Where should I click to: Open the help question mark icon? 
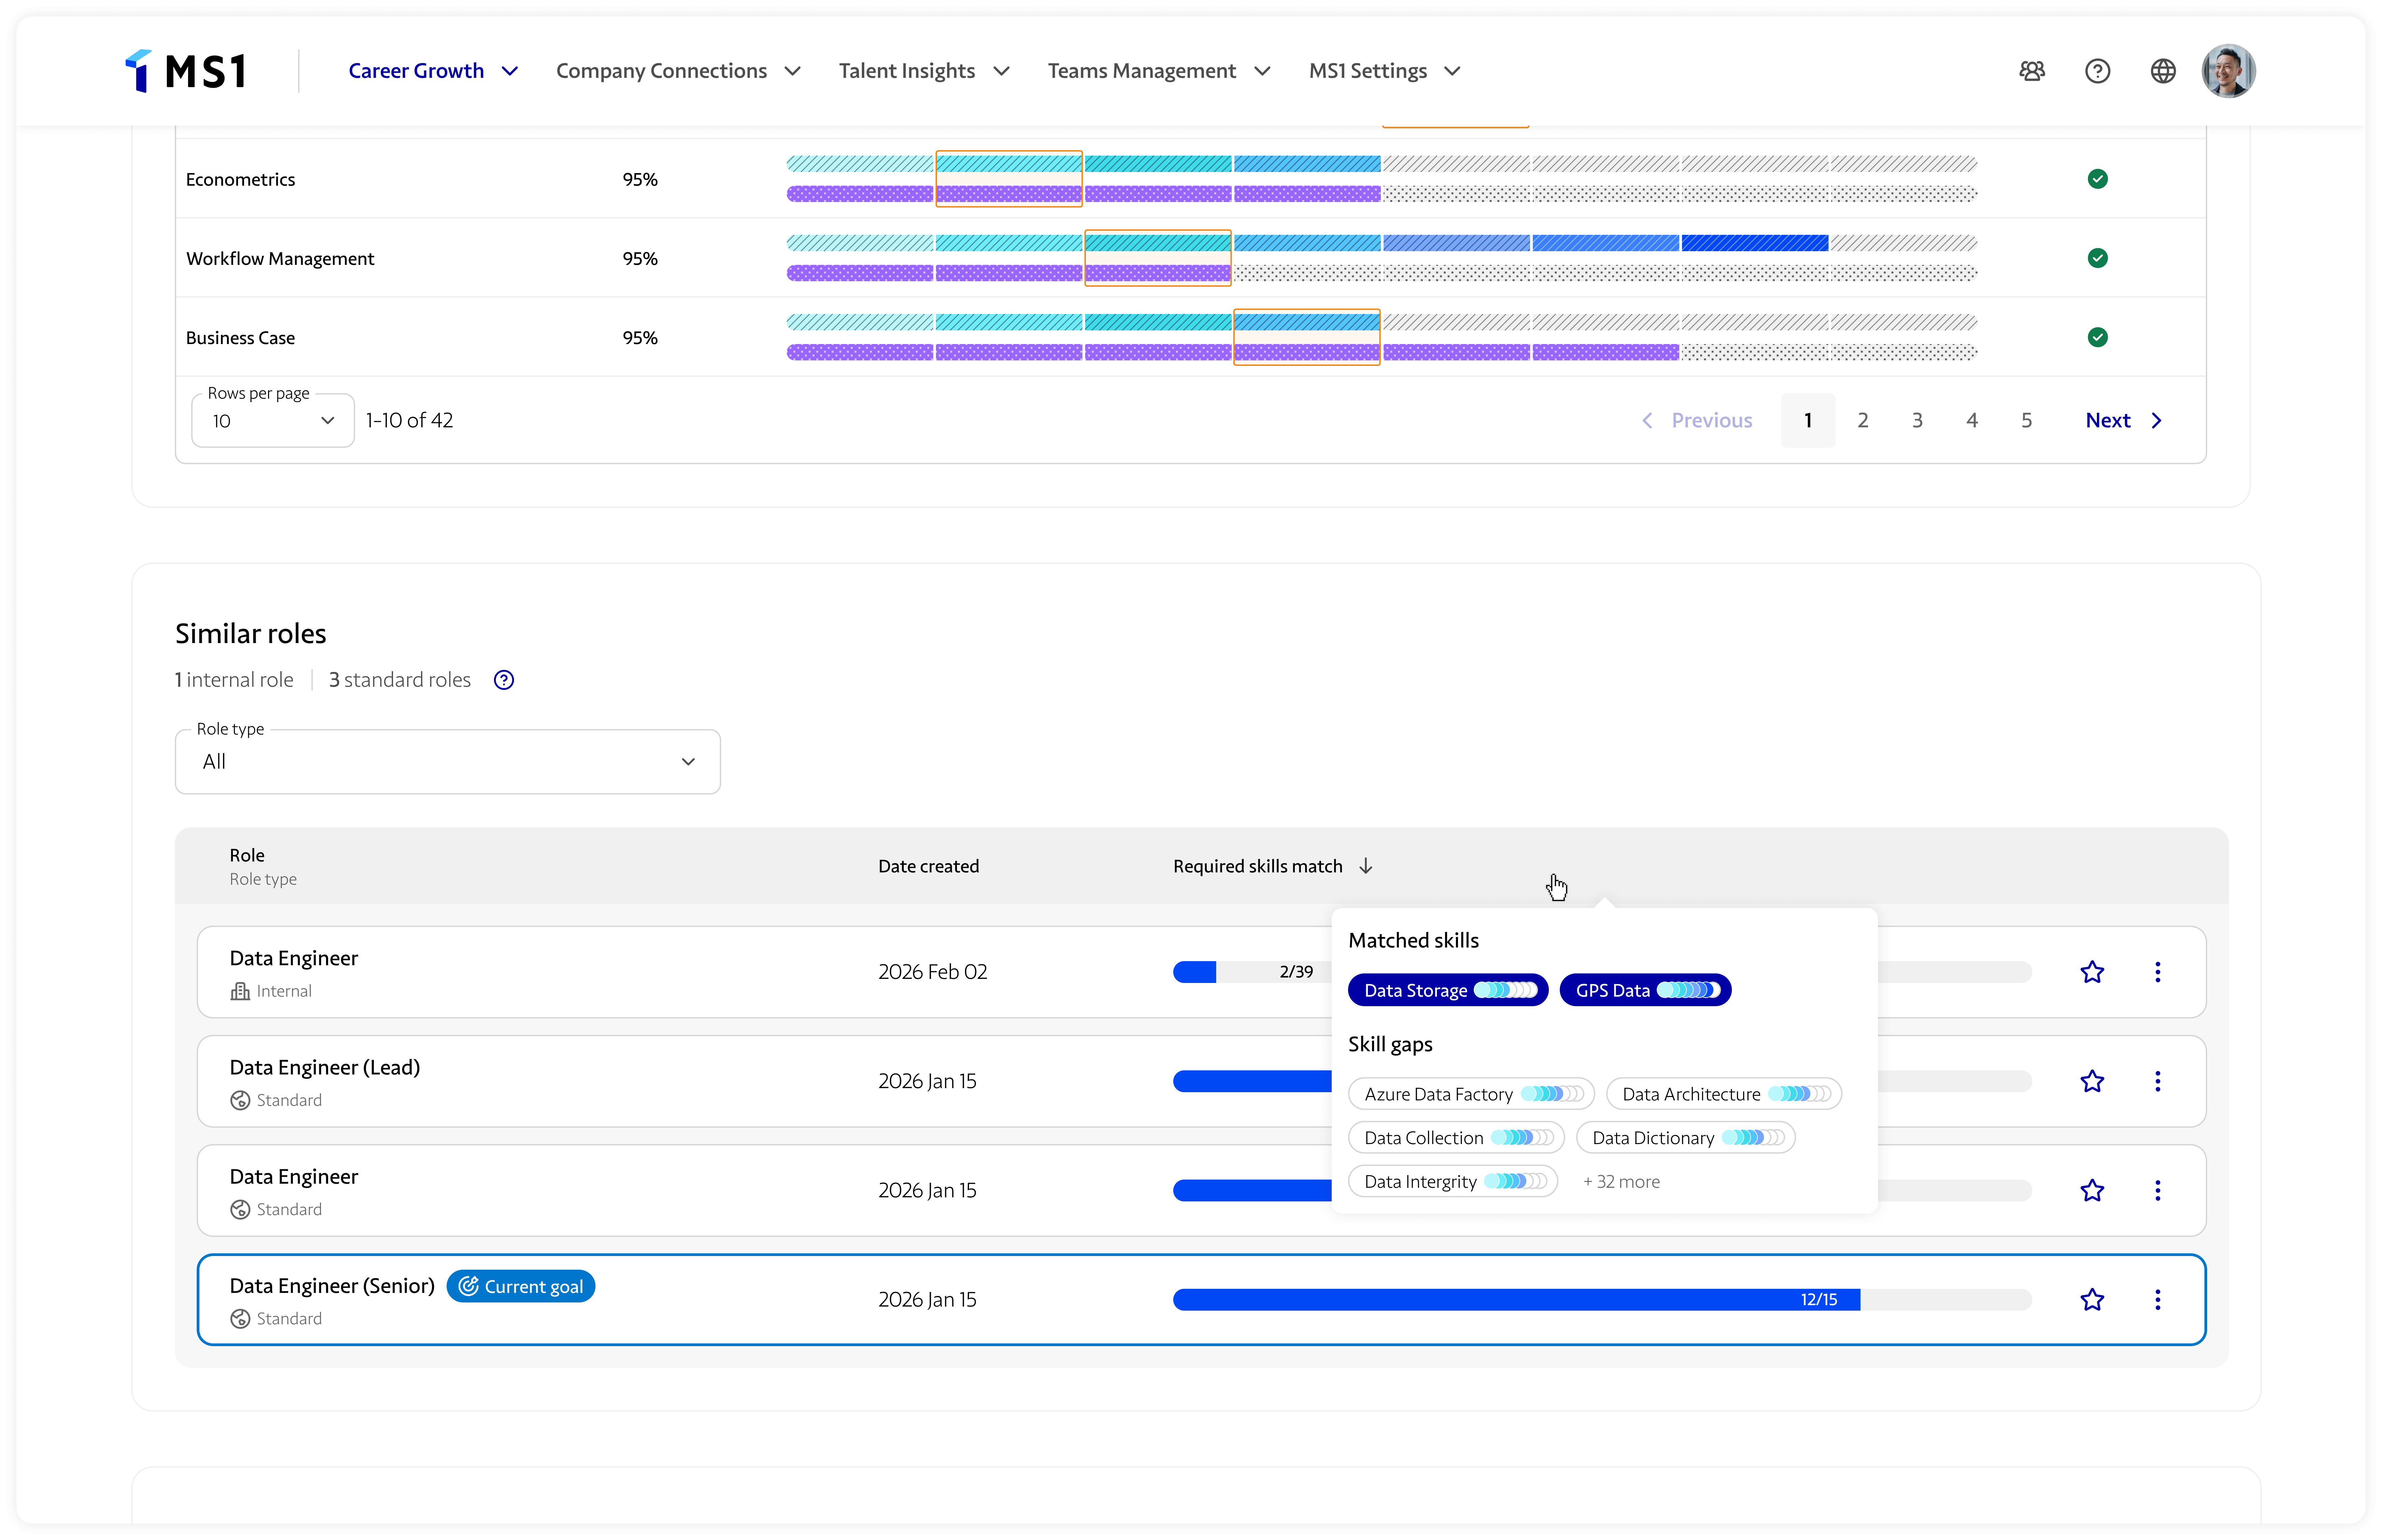coord(2098,71)
